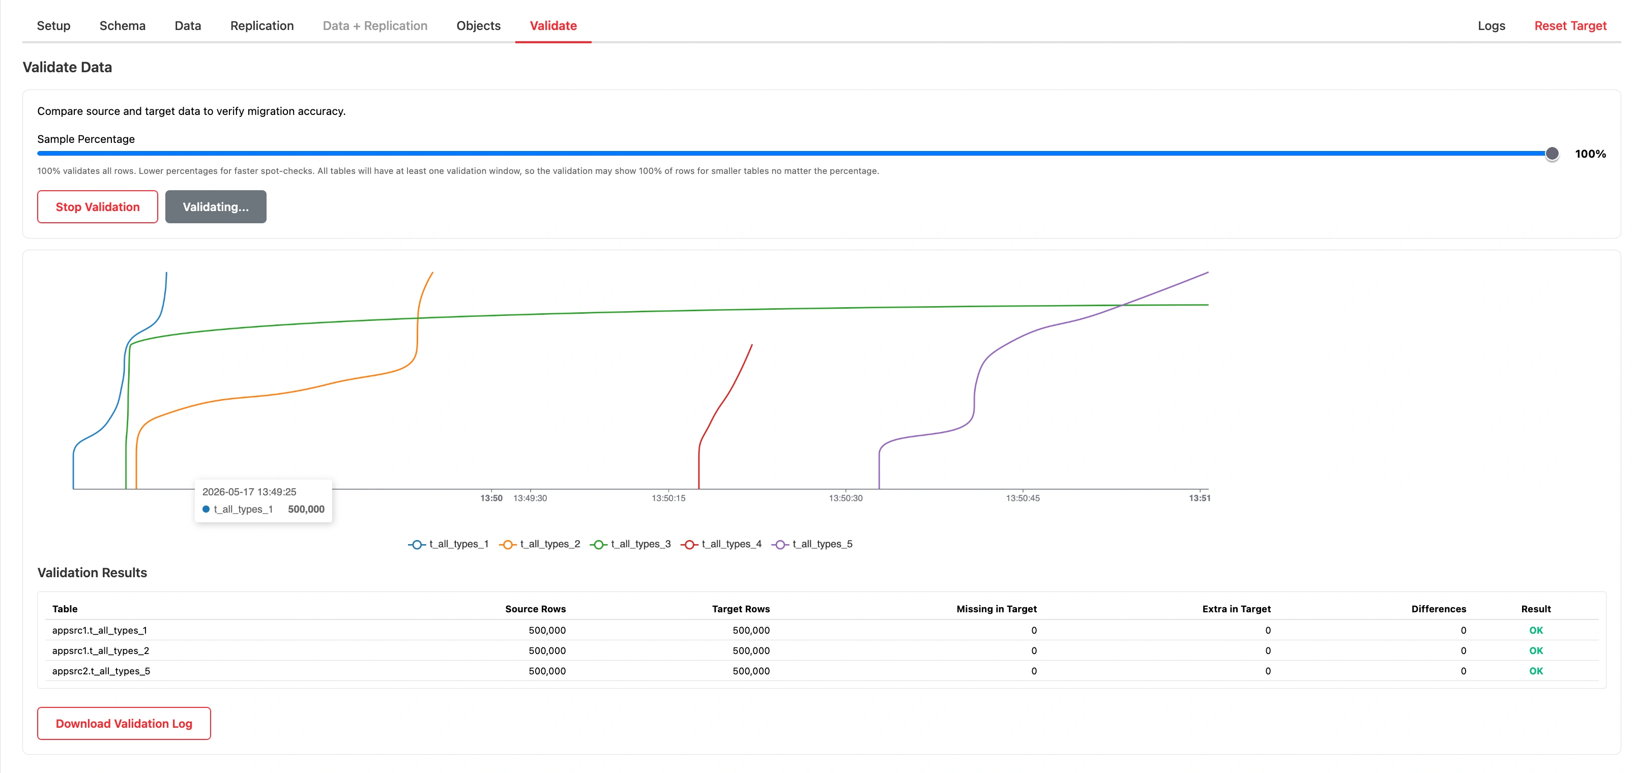The image size is (1635, 773).
Task: Switch to the Schema tab
Action: click(x=123, y=25)
